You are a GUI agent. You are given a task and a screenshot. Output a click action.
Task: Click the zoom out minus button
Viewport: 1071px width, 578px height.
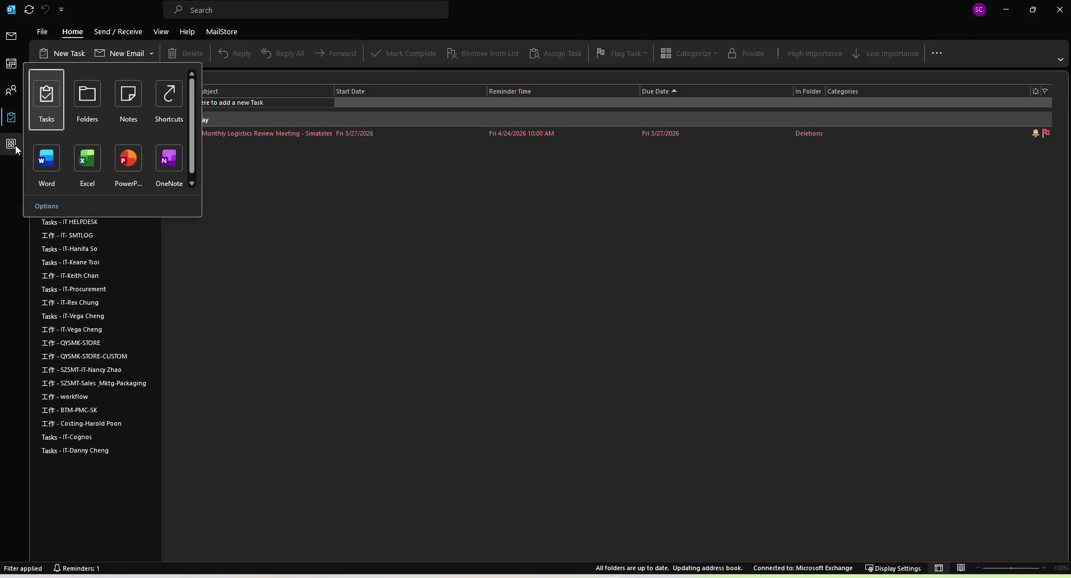[978, 568]
